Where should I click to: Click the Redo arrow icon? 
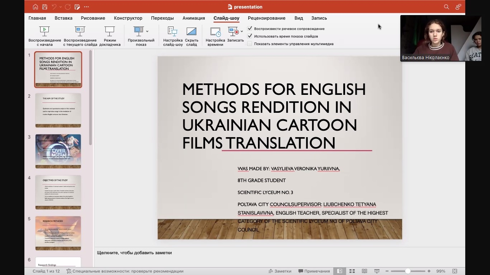[68, 7]
